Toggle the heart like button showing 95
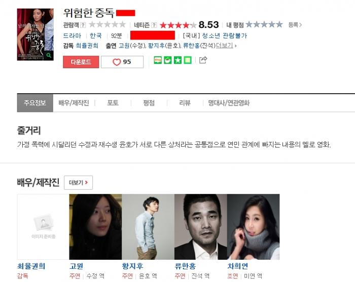 (x=122, y=62)
